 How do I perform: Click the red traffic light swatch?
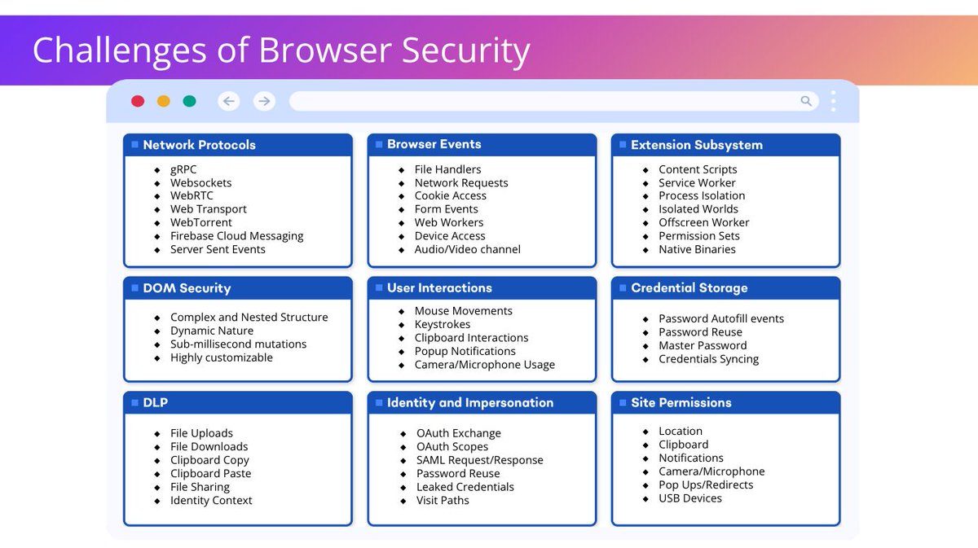[x=138, y=101]
